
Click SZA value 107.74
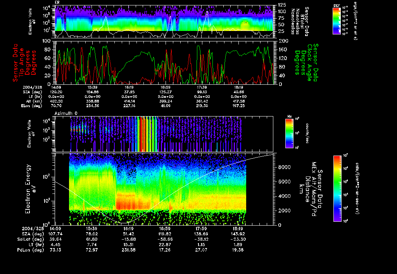click(x=55, y=234)
